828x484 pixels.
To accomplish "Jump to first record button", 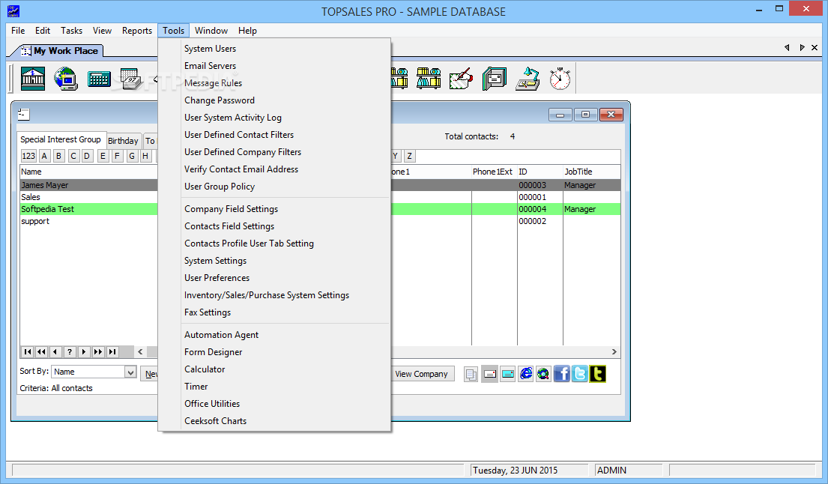I will (x=28, y=352).
